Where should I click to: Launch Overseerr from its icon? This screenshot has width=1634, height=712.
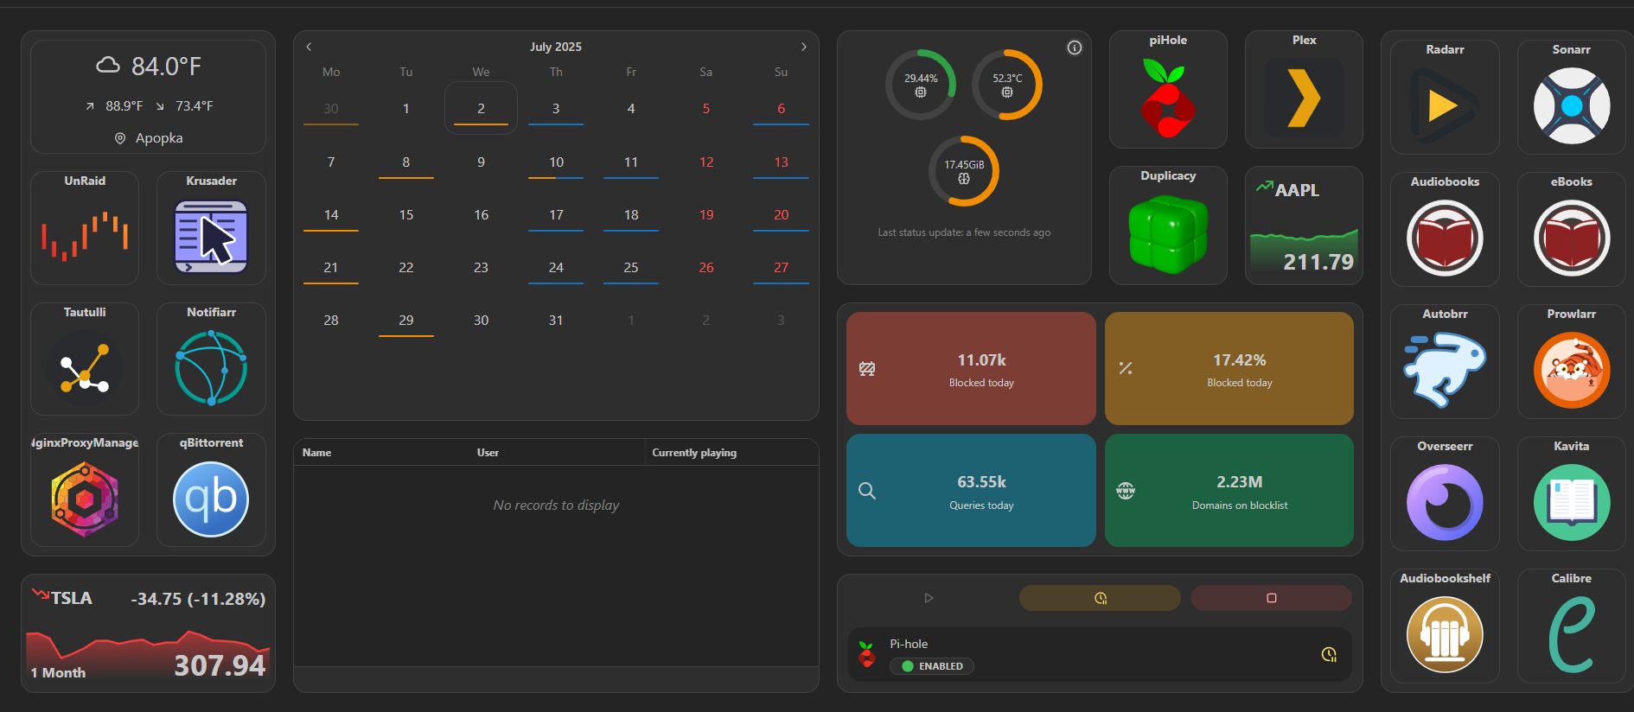pyautogui.click(x=1445, y=503)
